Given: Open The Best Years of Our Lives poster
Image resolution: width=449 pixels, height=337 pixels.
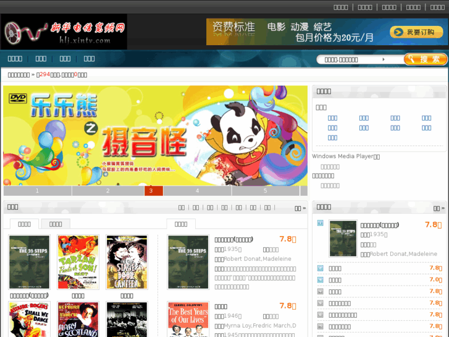Looking at the screenshot, I should [x=188, y=319].
